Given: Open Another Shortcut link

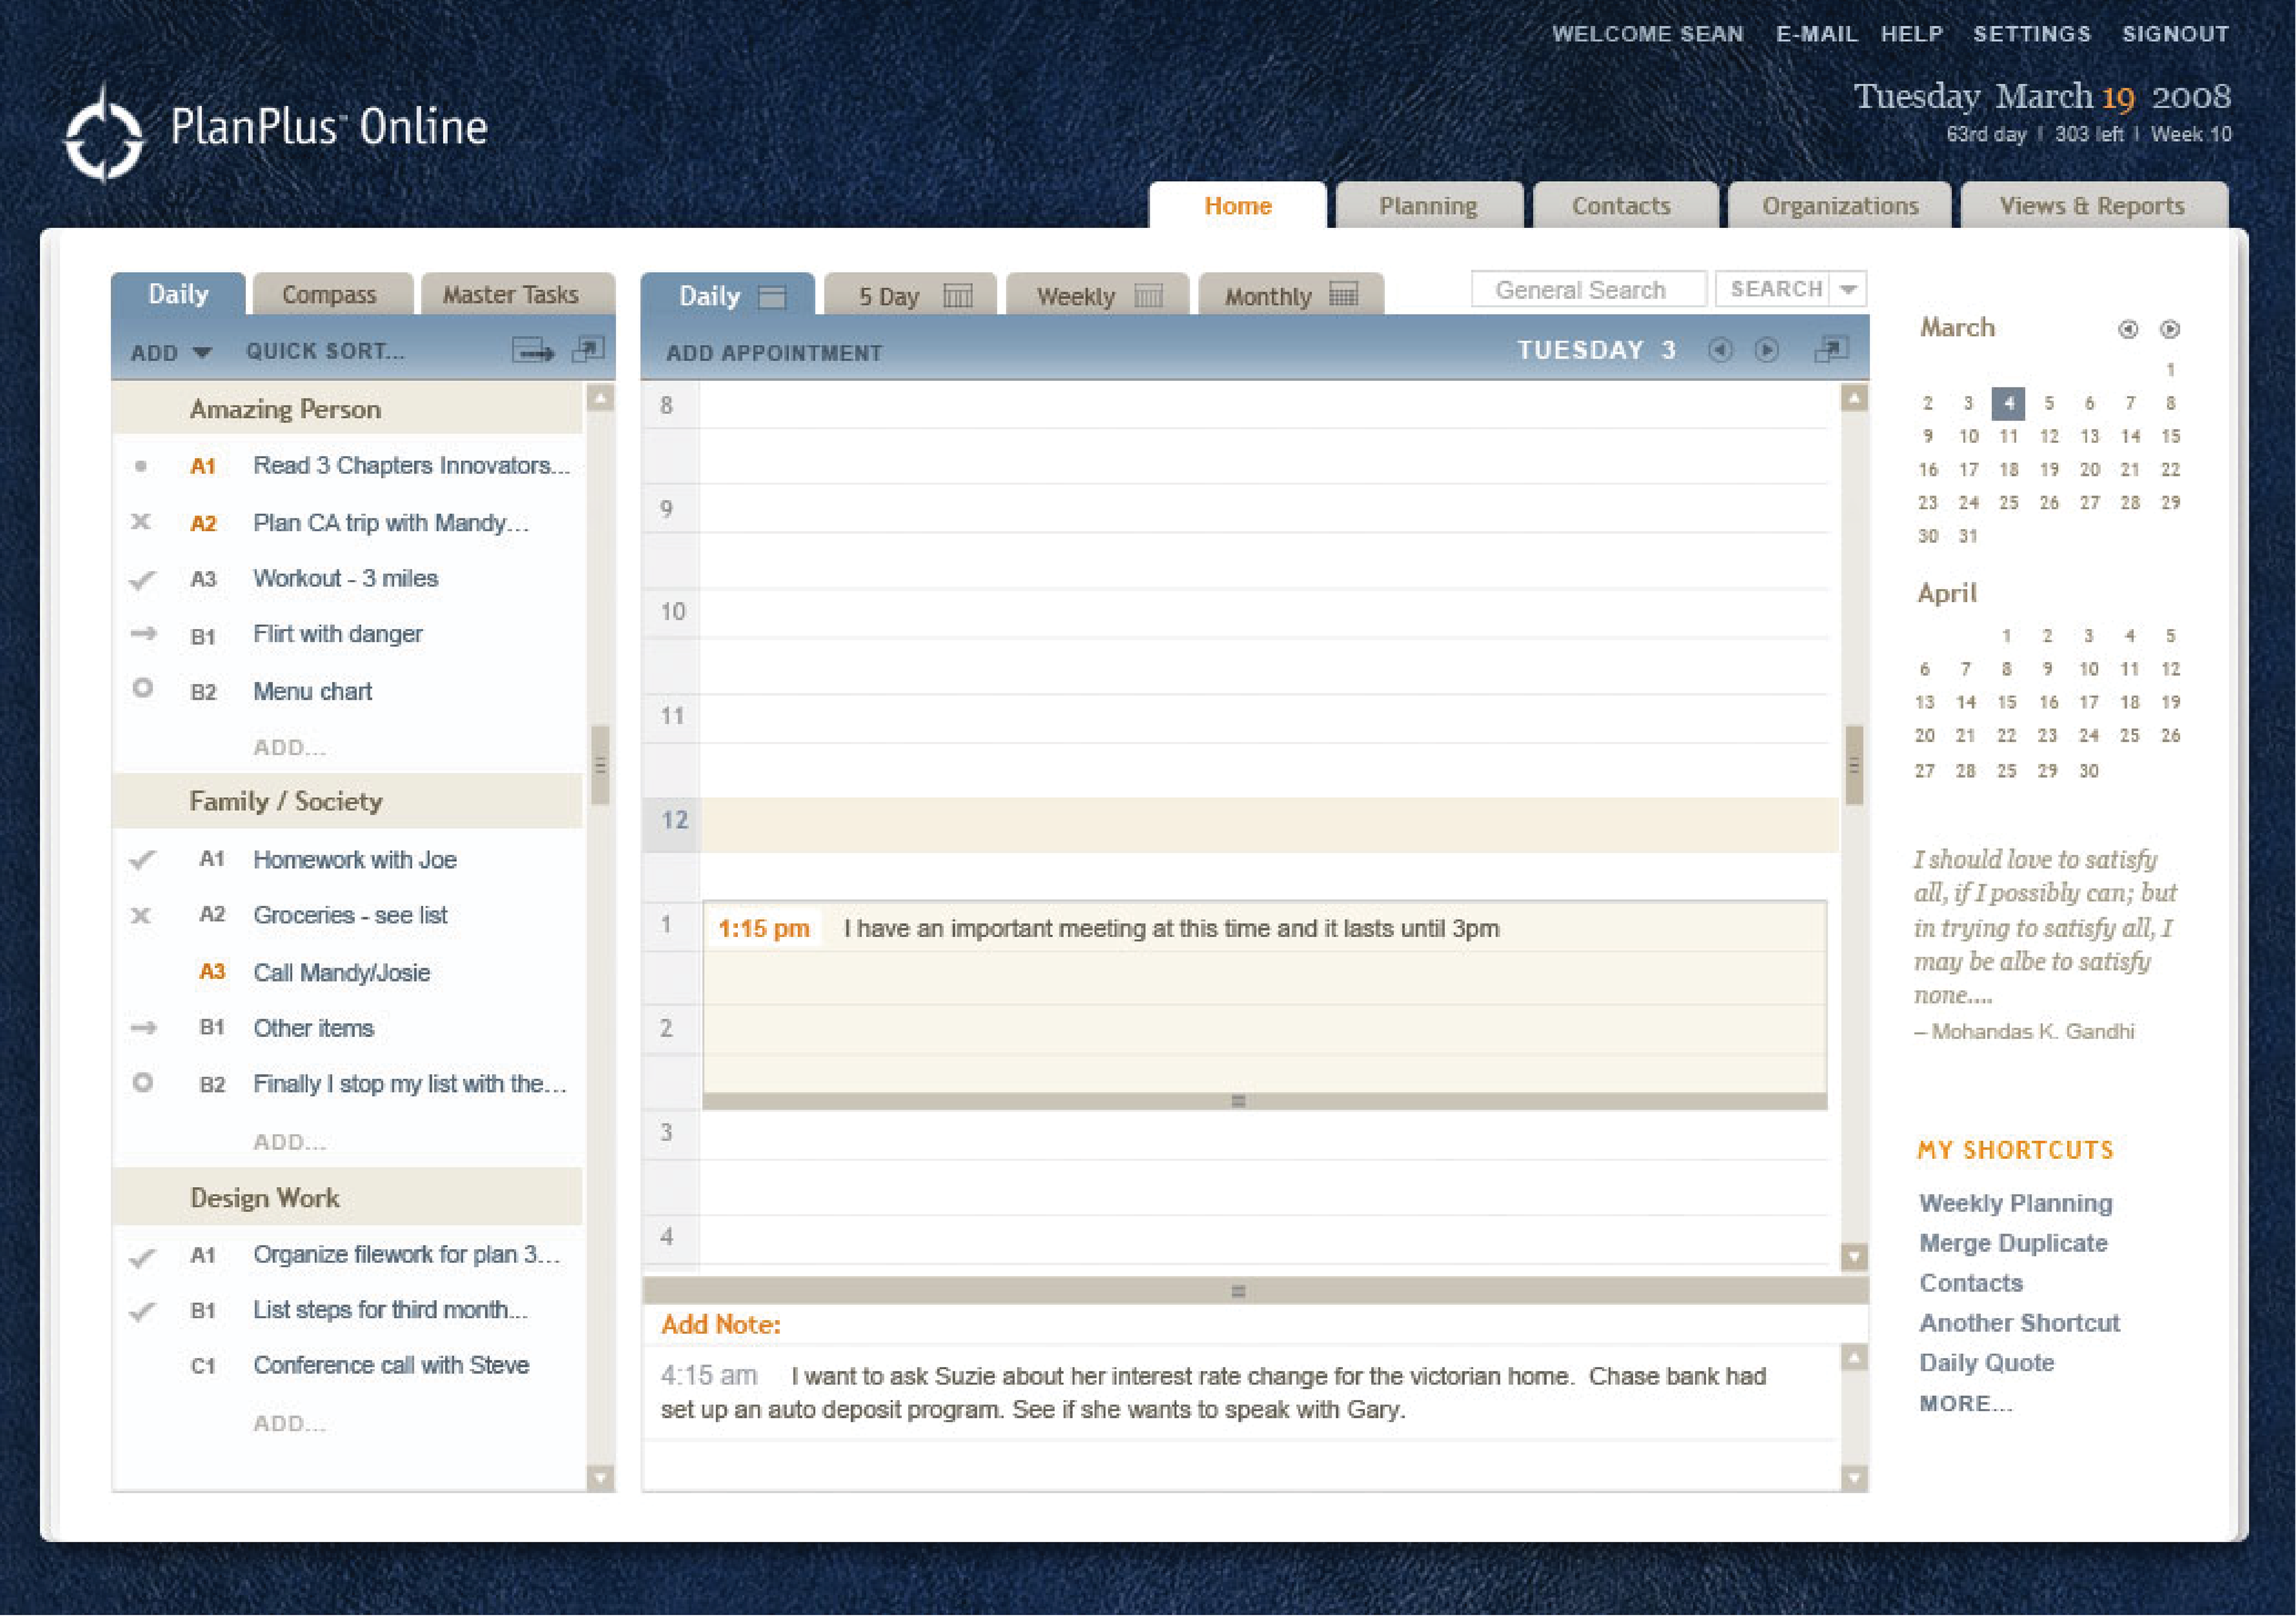Looking at the screenshot, I should (x=2019, y=1323).
